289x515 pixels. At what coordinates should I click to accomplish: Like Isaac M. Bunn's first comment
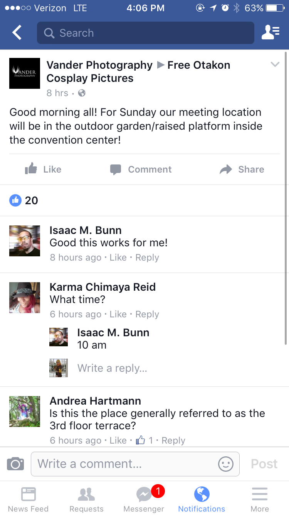click(x=118, y=257)
